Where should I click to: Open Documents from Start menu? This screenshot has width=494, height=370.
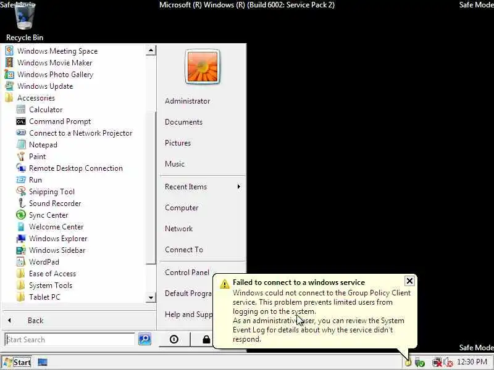coord(183,122)
